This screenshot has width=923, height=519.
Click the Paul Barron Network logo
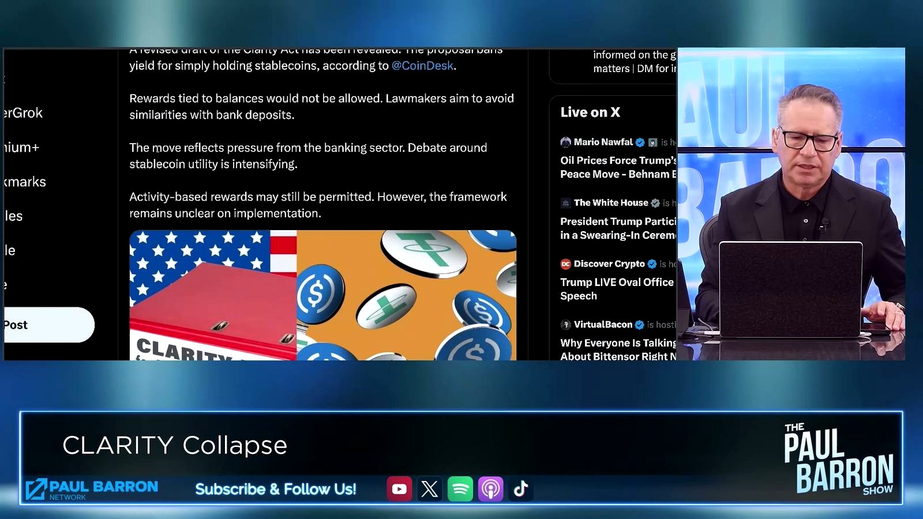(x=92, y=489)
